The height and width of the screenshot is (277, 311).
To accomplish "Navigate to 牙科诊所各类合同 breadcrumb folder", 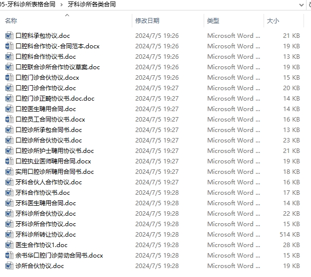I will [x=92, y=4].
